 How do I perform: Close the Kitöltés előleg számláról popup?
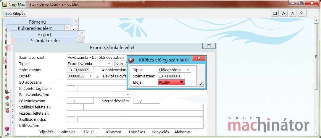pyautogui.click(x=199, y=59)
